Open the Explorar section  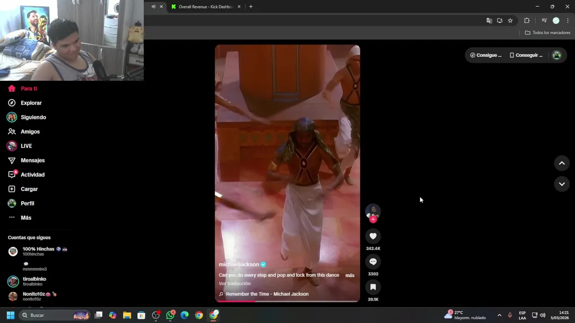(x=25, y=103)
